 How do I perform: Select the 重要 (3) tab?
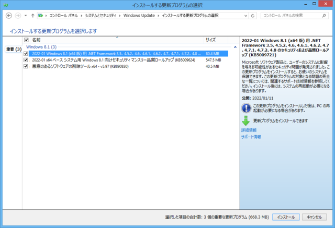14,49
